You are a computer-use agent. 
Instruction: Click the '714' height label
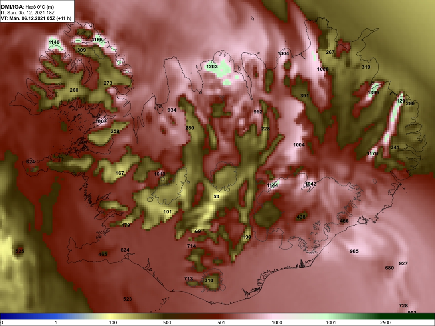point(191,246)
